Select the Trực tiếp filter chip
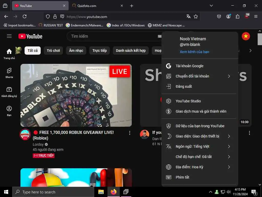This screenshot has height=197, width=262. click(100, 51)
